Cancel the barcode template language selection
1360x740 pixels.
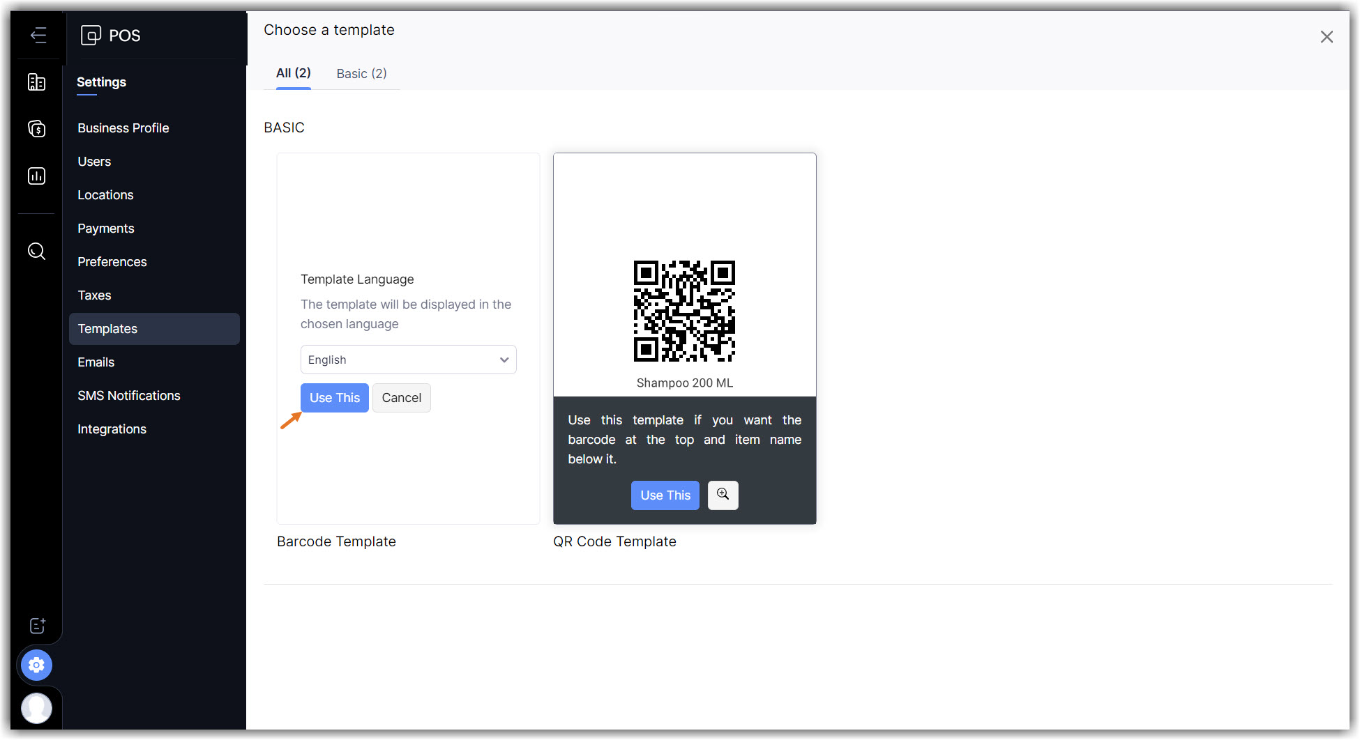pyautogui.click(x=401, y=398)
